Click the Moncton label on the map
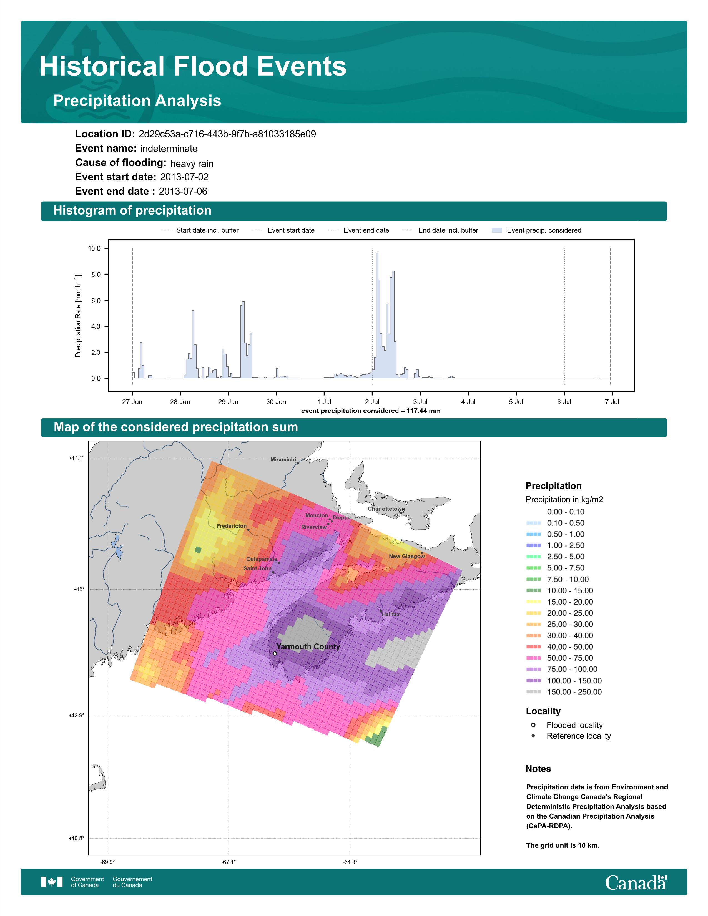The height and width of the screenshot is (916, 708). tap(317, 515)
